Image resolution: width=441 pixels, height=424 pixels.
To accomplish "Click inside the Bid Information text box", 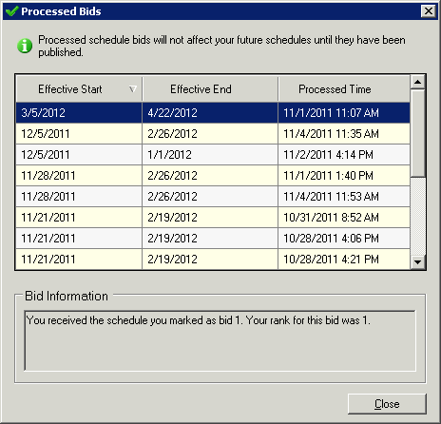I will click(x=220, y=340).
